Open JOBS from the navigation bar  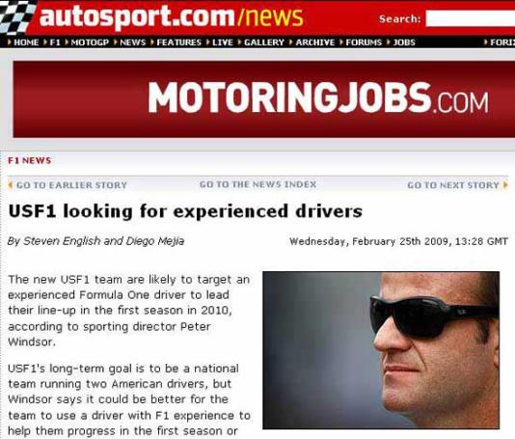click(x=404, y=42)
